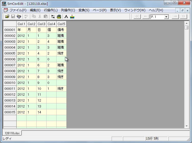
Task: Click the Save floppy disk icon
Action: coord(13,17)
